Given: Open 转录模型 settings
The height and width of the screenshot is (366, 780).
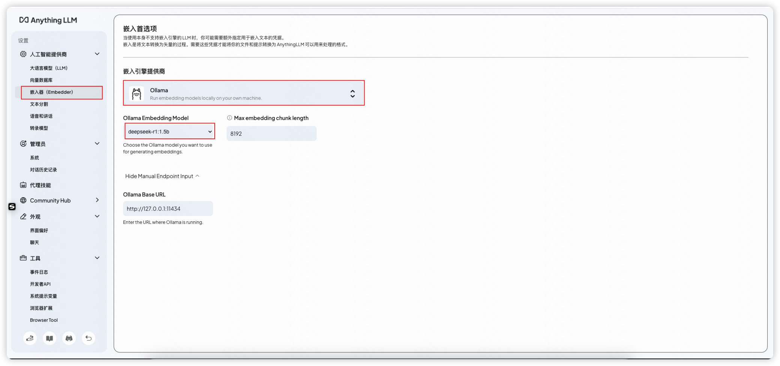Looking at the screenshot, I should pos(39,128).
